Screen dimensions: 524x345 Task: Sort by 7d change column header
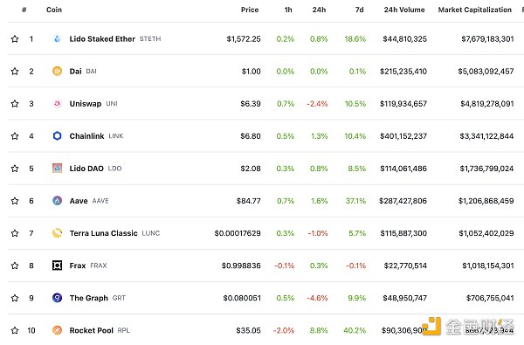[x=359, y=10]
